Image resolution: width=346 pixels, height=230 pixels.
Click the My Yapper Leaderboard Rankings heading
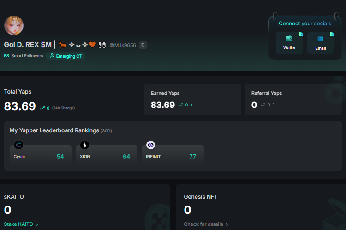pyautogui.click(x=54, y=130)
